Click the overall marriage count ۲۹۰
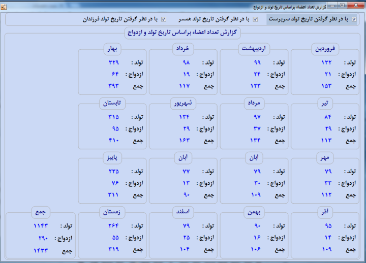The image size is (366, 263). pyautogui.click(x=43, y=238)
